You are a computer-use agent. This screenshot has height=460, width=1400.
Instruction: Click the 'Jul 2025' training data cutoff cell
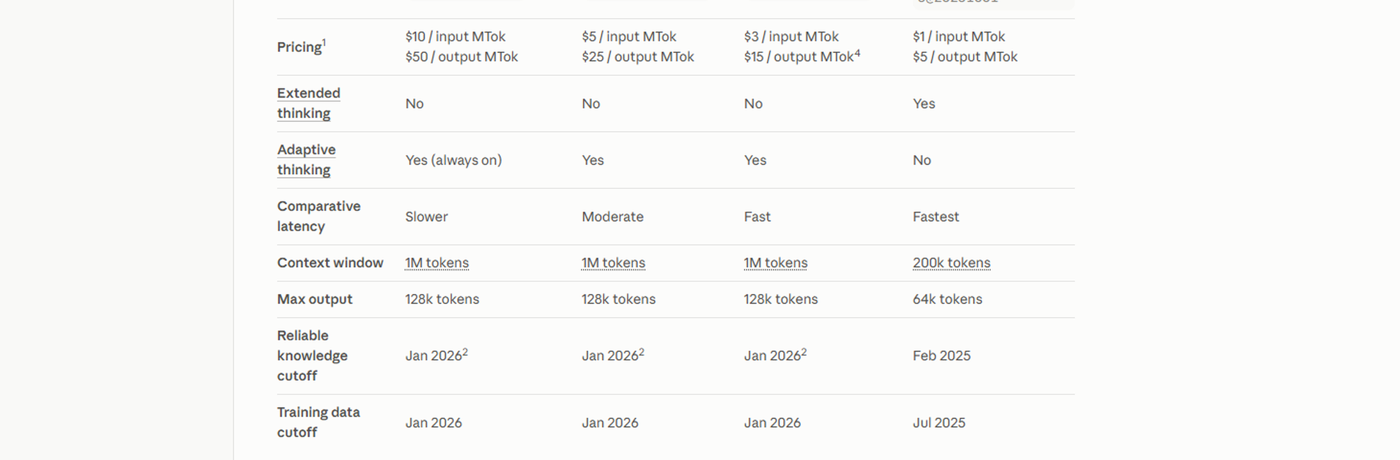(939, 423)
